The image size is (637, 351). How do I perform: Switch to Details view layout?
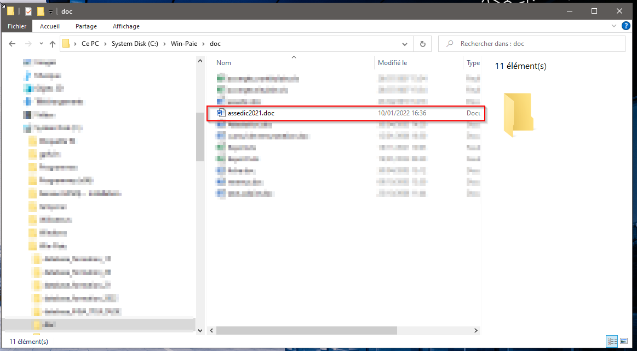coord(612,341)
